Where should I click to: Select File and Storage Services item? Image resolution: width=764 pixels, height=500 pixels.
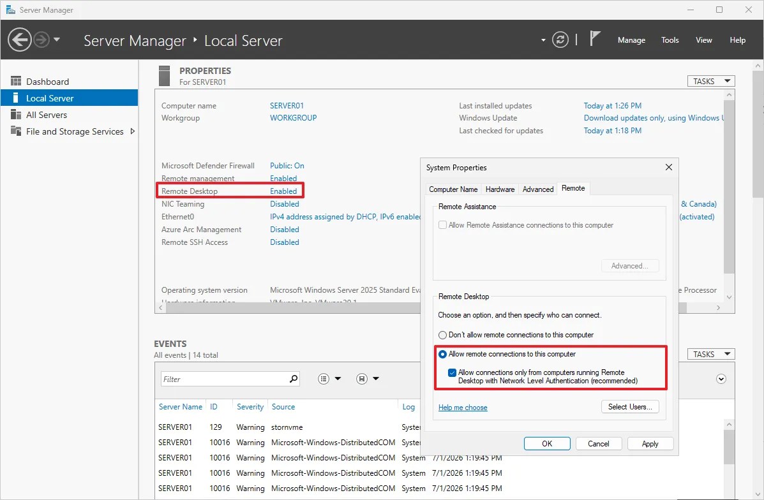[x=69, y=131]
